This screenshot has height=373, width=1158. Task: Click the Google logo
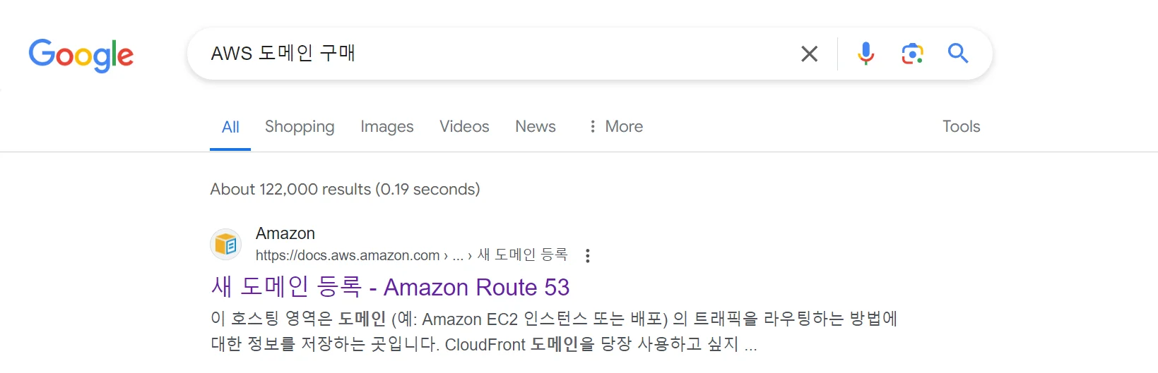(x=81, y=55)
